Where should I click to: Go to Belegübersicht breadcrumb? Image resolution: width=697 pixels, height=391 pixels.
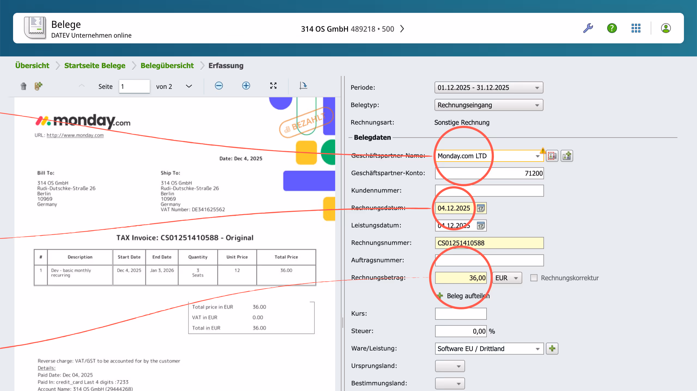coord(167,66)
